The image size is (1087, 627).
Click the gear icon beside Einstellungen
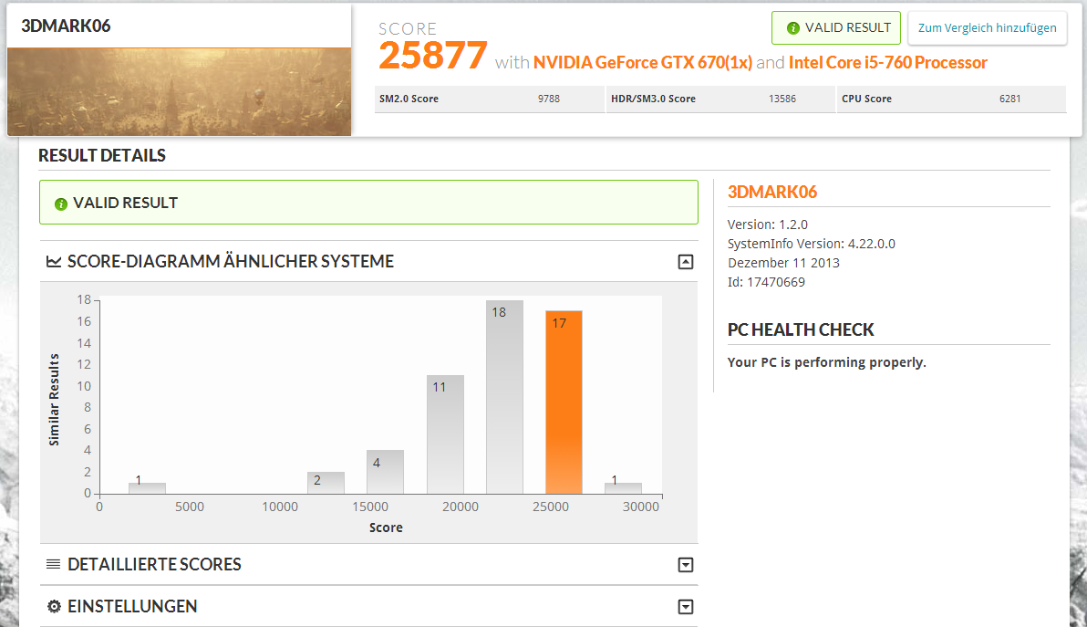point(54,606)
